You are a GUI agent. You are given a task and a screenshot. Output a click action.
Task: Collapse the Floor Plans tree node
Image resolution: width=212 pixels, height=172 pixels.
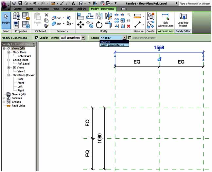pos(9,52)
